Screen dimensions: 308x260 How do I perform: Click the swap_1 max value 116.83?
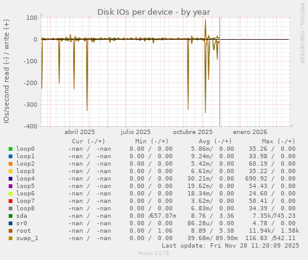pos(256,238)
